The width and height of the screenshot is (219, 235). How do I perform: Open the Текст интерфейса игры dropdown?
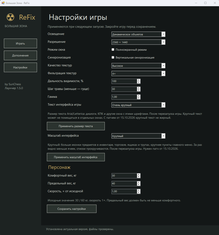click(138, 105)
